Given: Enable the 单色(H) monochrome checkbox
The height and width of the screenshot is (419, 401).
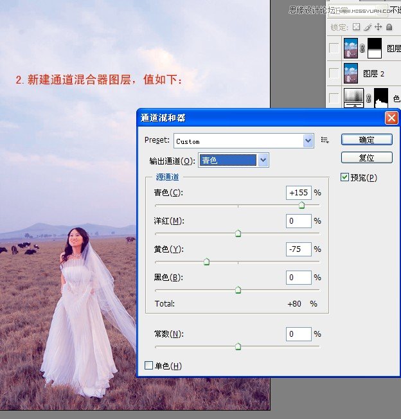Looking at the screenshot, I should tap(148, 365).
